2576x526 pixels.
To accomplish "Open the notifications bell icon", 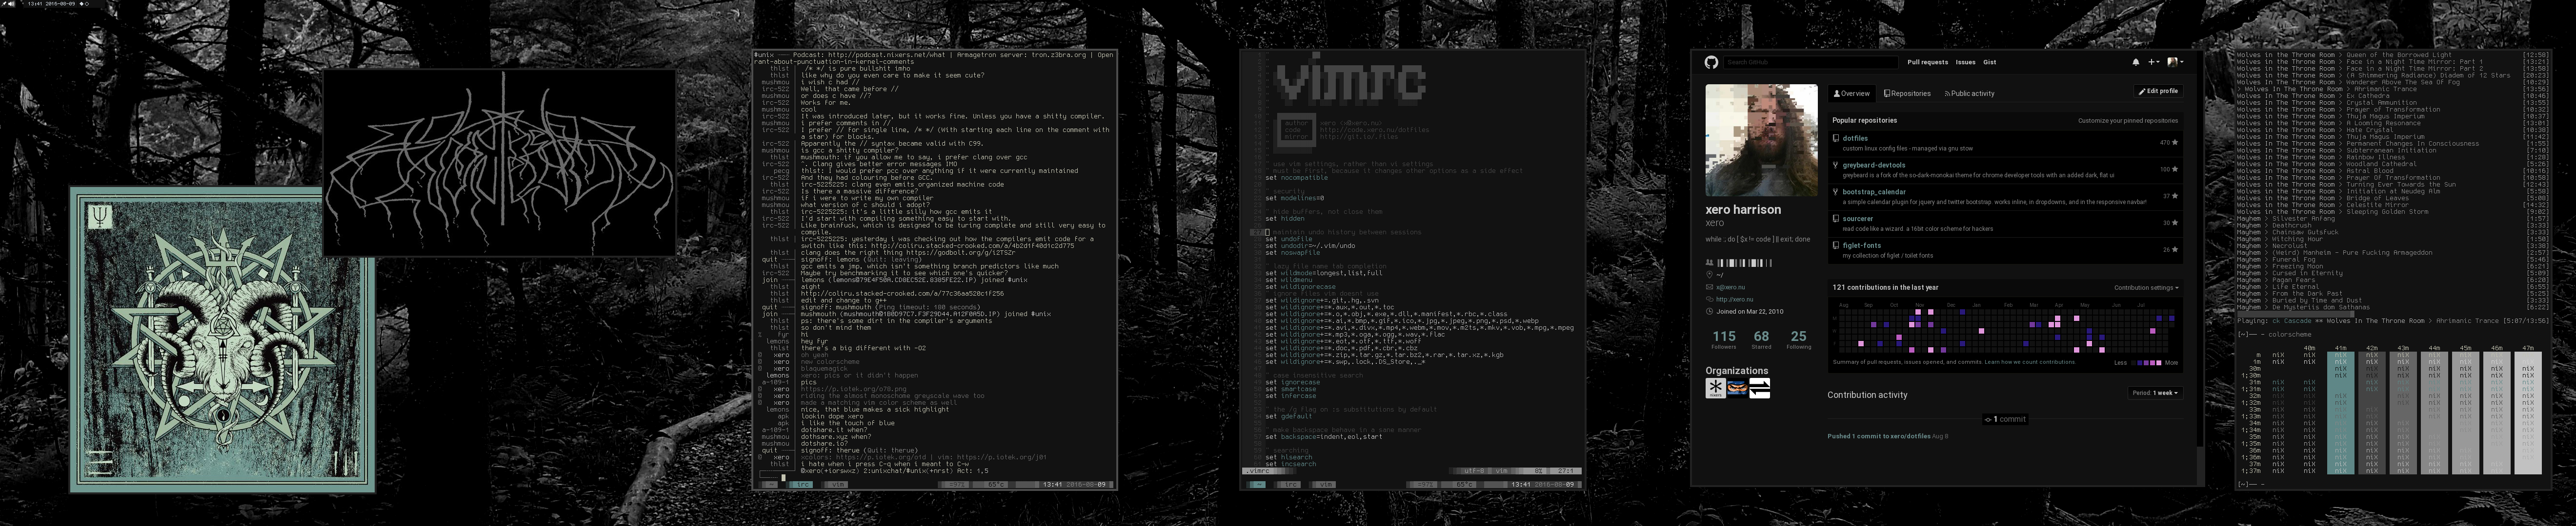I will coord(2136,62).
